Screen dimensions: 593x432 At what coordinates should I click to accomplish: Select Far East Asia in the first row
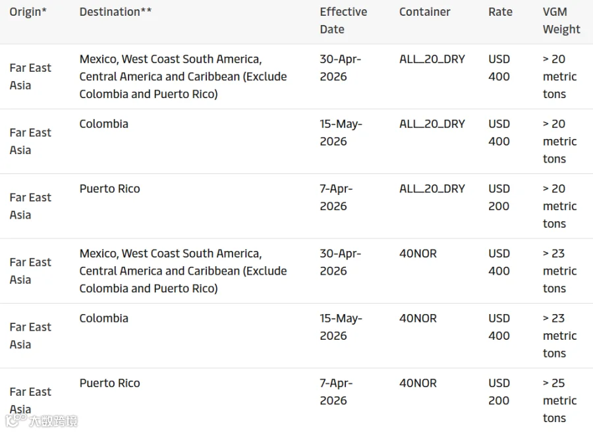coord(30,76)
